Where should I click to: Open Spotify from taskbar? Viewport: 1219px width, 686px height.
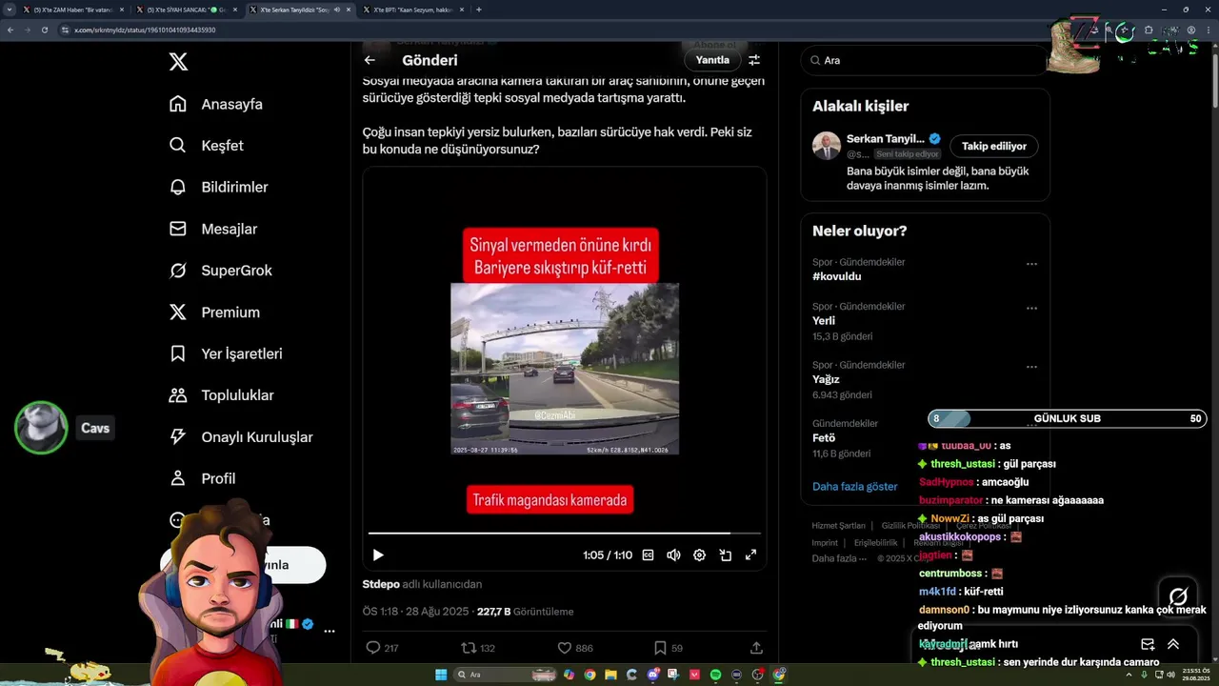coord(715,675)
